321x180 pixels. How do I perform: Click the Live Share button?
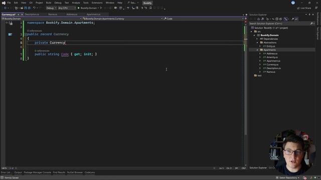click(304, 8)
